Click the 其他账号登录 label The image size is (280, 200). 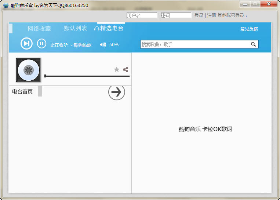click(x=232, y=15)
